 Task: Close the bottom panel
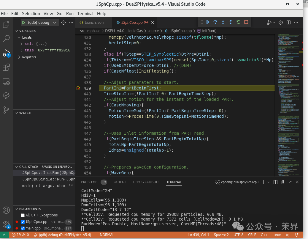pyautogui.click(x=297, y=182)
